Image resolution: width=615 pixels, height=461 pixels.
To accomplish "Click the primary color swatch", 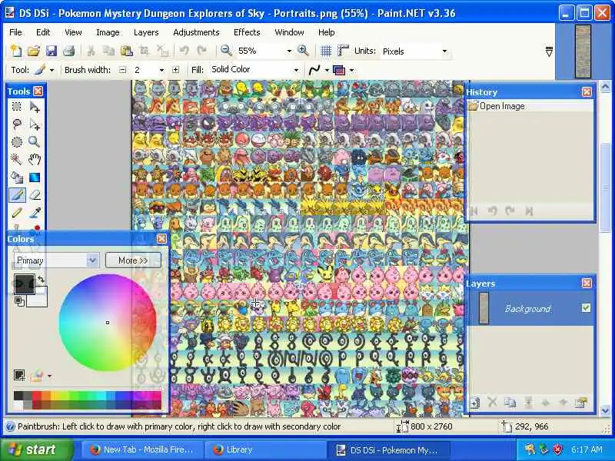I will (24, 284).
